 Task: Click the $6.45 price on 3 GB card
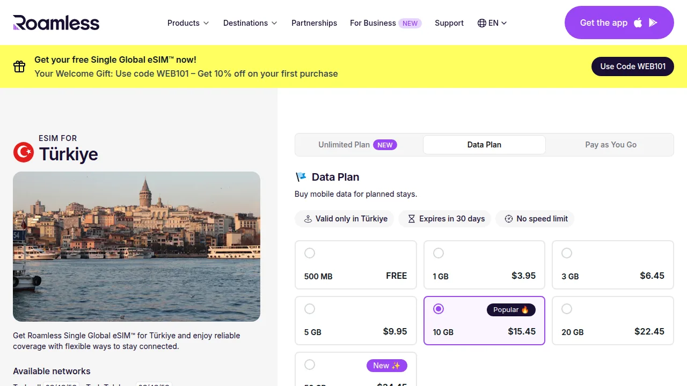[x=652, y=276]
